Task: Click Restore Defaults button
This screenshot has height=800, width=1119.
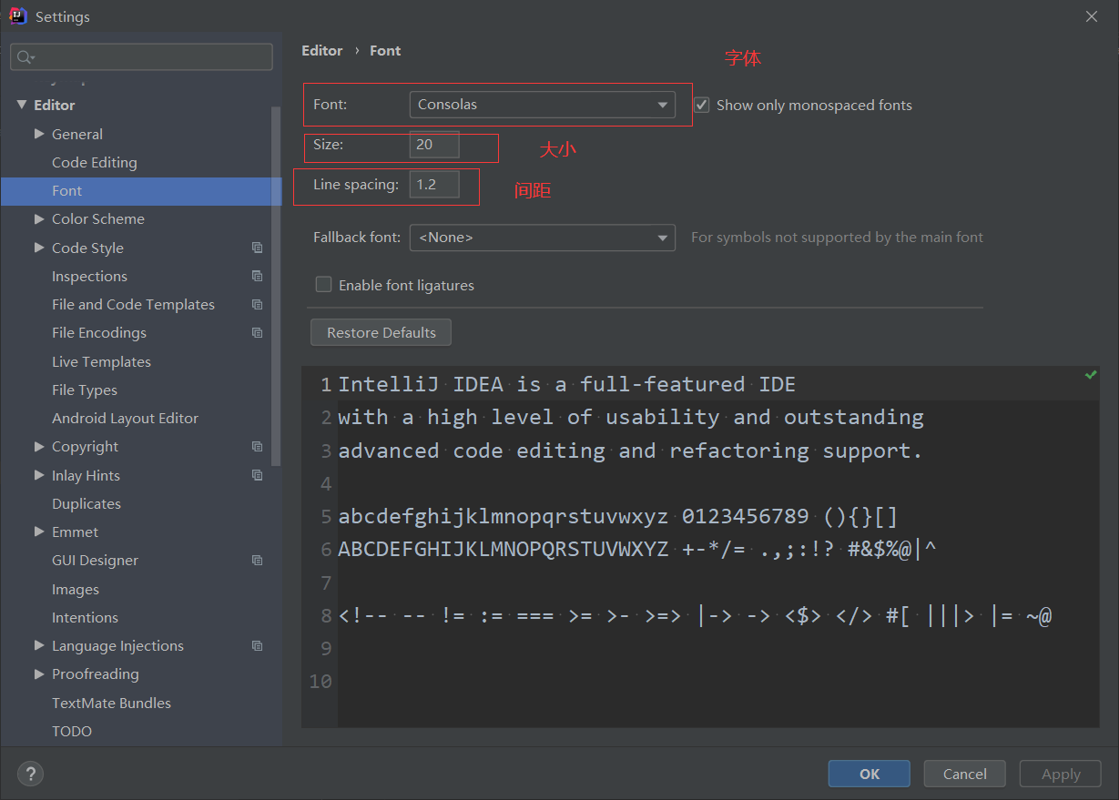Action: pyautogui.click(x=381, y=332)
